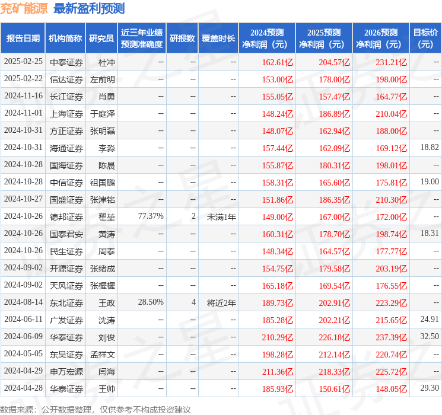442x415 pixels.
Task: Click analyst name 王政
Action: coord(107,303)
